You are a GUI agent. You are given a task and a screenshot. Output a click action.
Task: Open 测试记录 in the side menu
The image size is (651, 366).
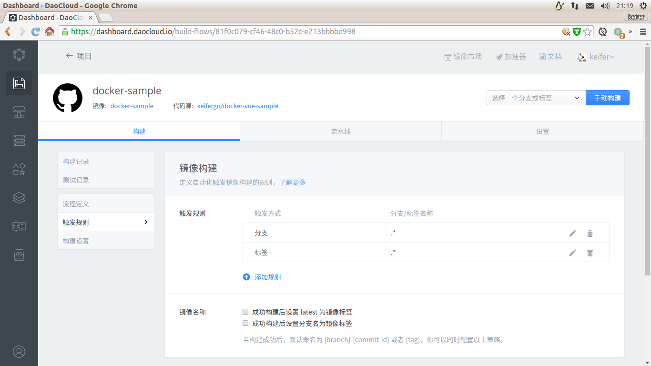tap(106, 180)
